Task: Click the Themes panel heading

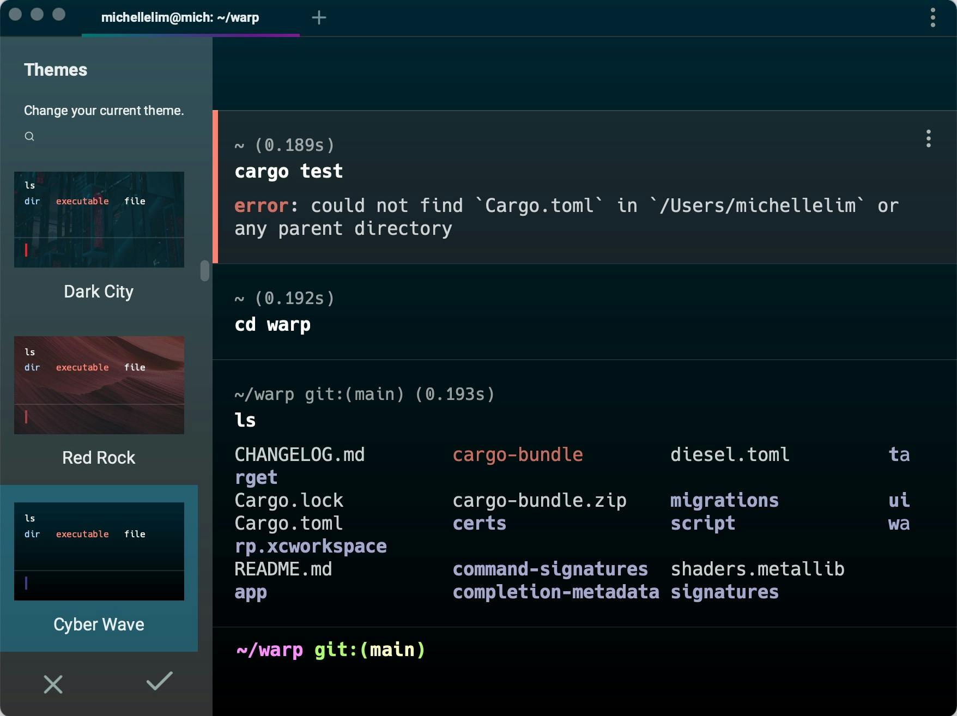Action: tap(56, 70)
